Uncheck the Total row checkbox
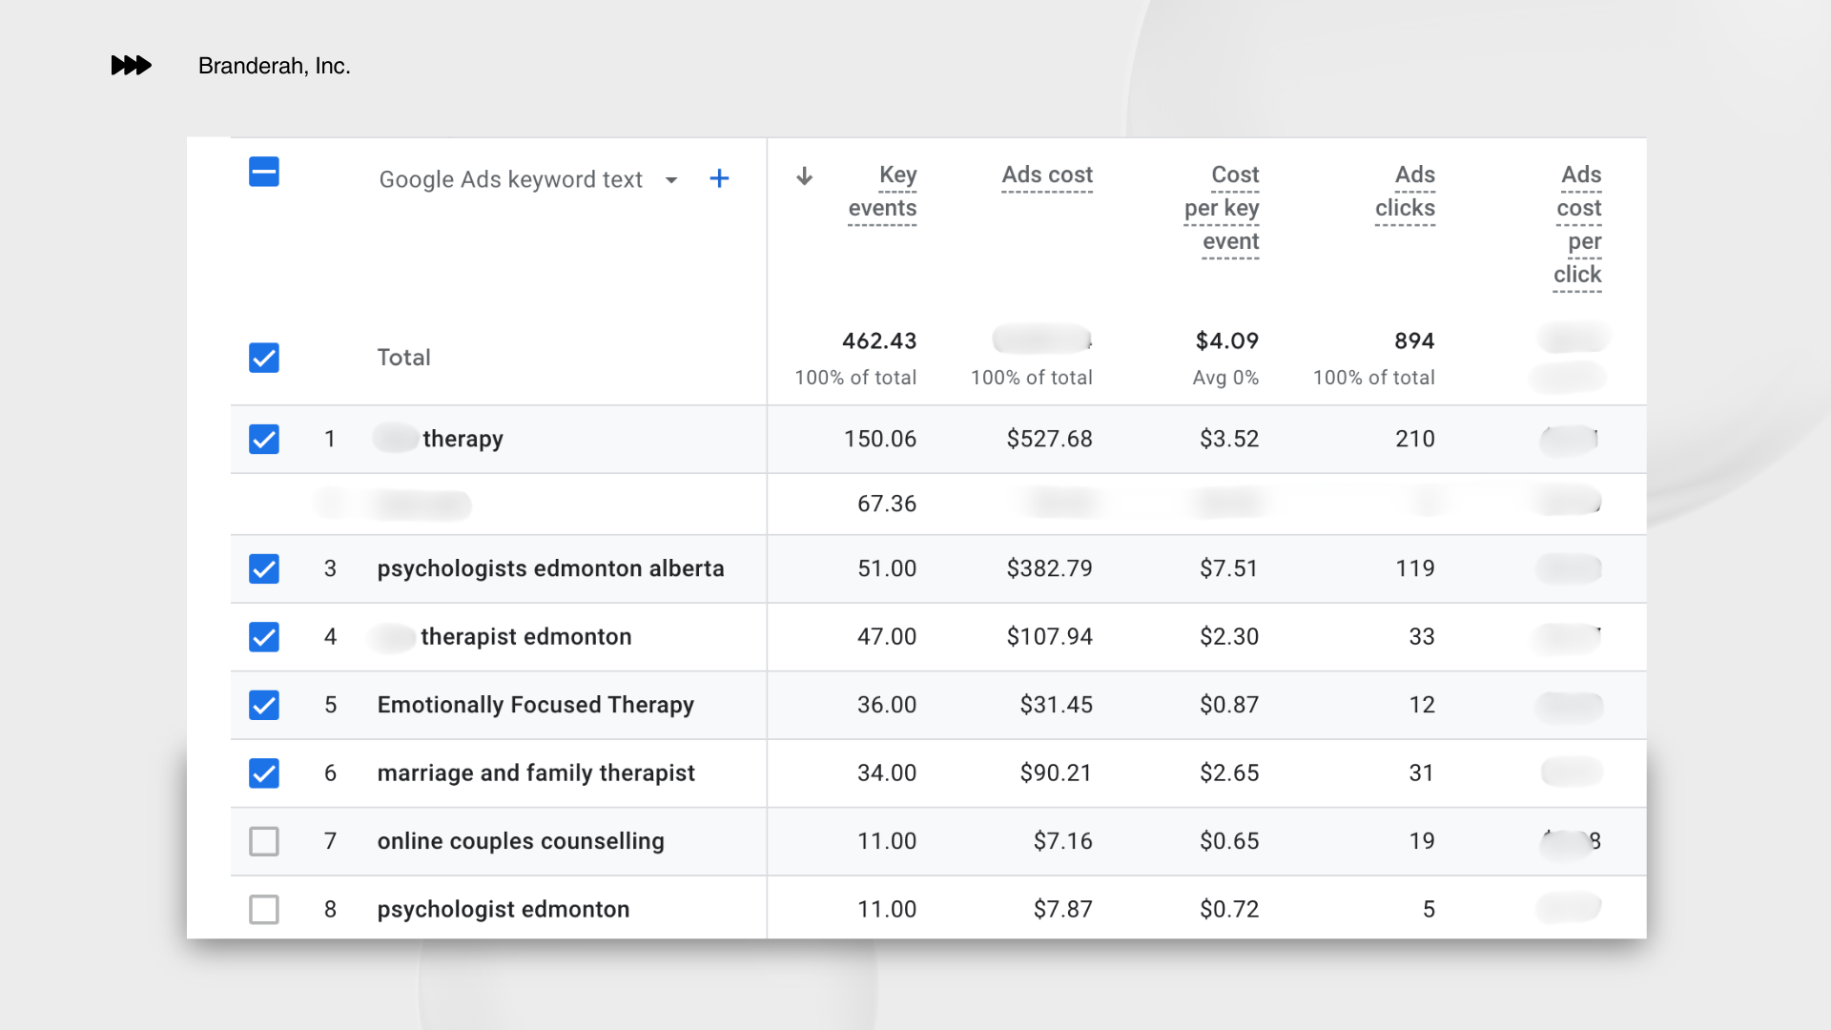Screen dimensions: 1831x1030 pyautogui.click(x=264, y=358)
